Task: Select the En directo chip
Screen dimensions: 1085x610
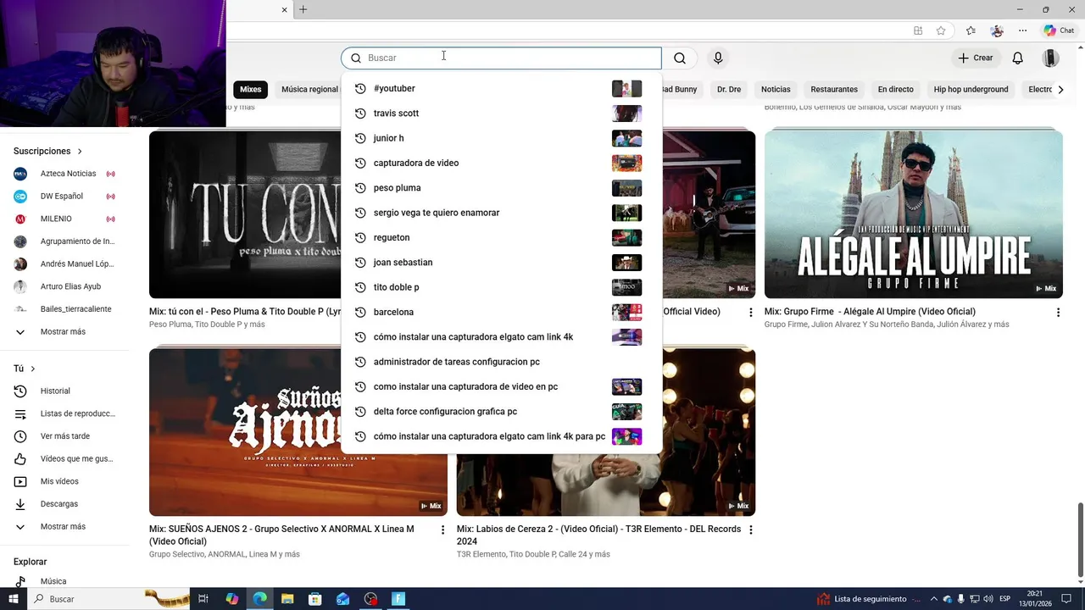Action: tap(895, 89)
